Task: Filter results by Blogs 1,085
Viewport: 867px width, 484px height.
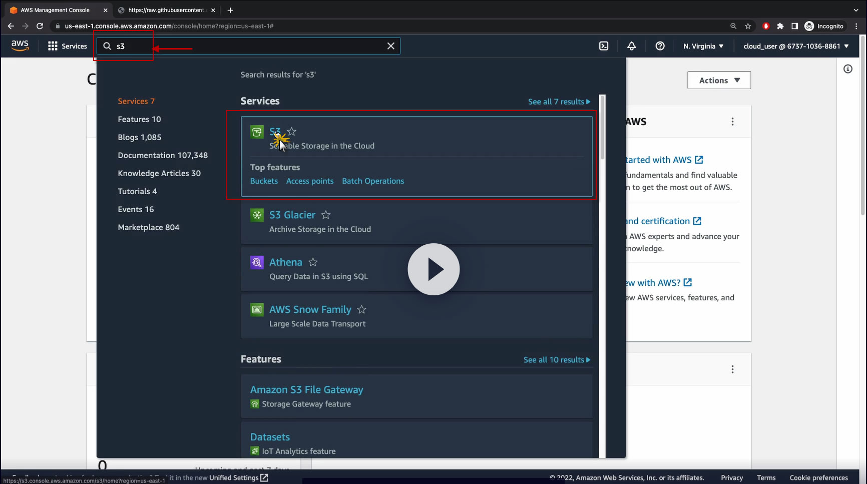Action: 140,137
